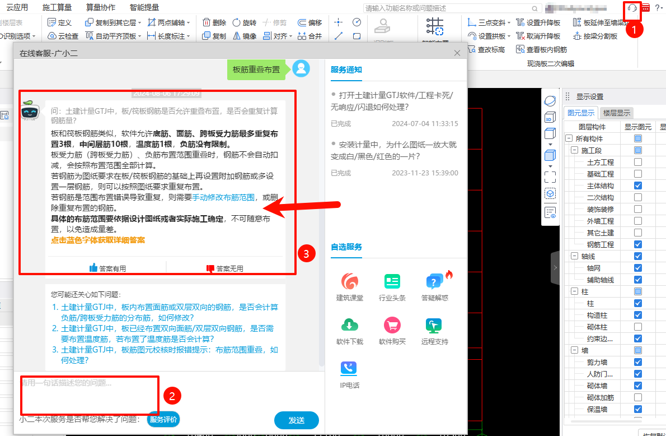Image resolution: width=666 pixels, height=436 pixels.
Task: Select the rectangle drawing tool
Action: pyautogui.click(x=357, y=36)
